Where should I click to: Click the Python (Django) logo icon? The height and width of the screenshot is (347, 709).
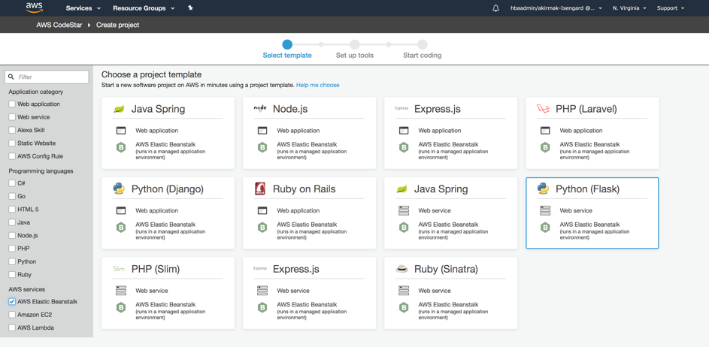tap(119, 189)
